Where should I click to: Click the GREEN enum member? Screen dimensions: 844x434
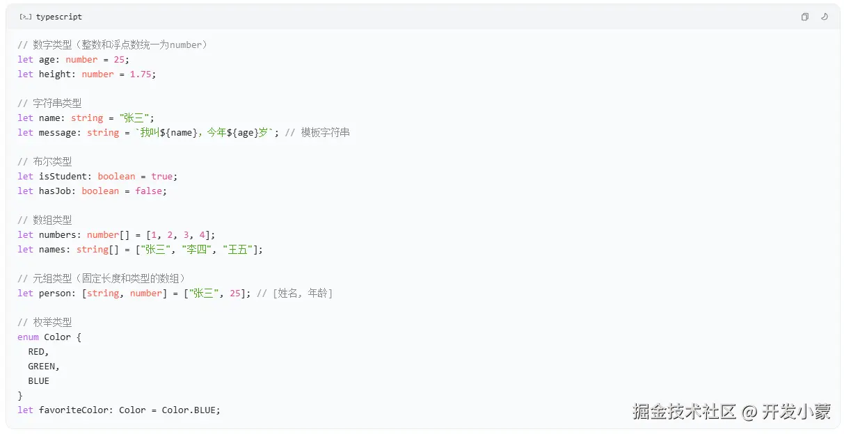tap(42, 367)
